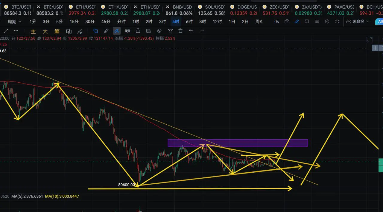Open the list layout icon
This screenshot has width=383, height=212.
[x=317, y=21]
